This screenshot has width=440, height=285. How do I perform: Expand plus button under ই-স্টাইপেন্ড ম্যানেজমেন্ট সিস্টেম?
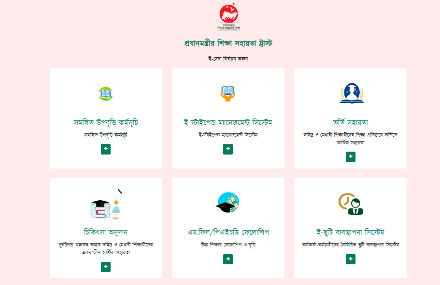[228, 149]
